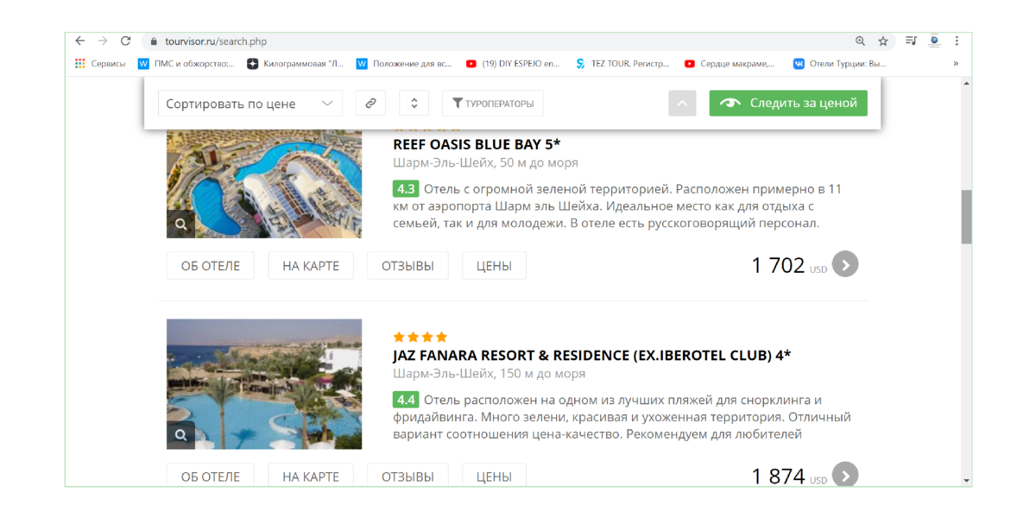
Task: Click the 4.4 rating badge
Action: pos(406,400)
